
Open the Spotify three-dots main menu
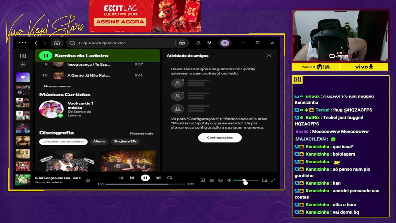coord(23,43)
